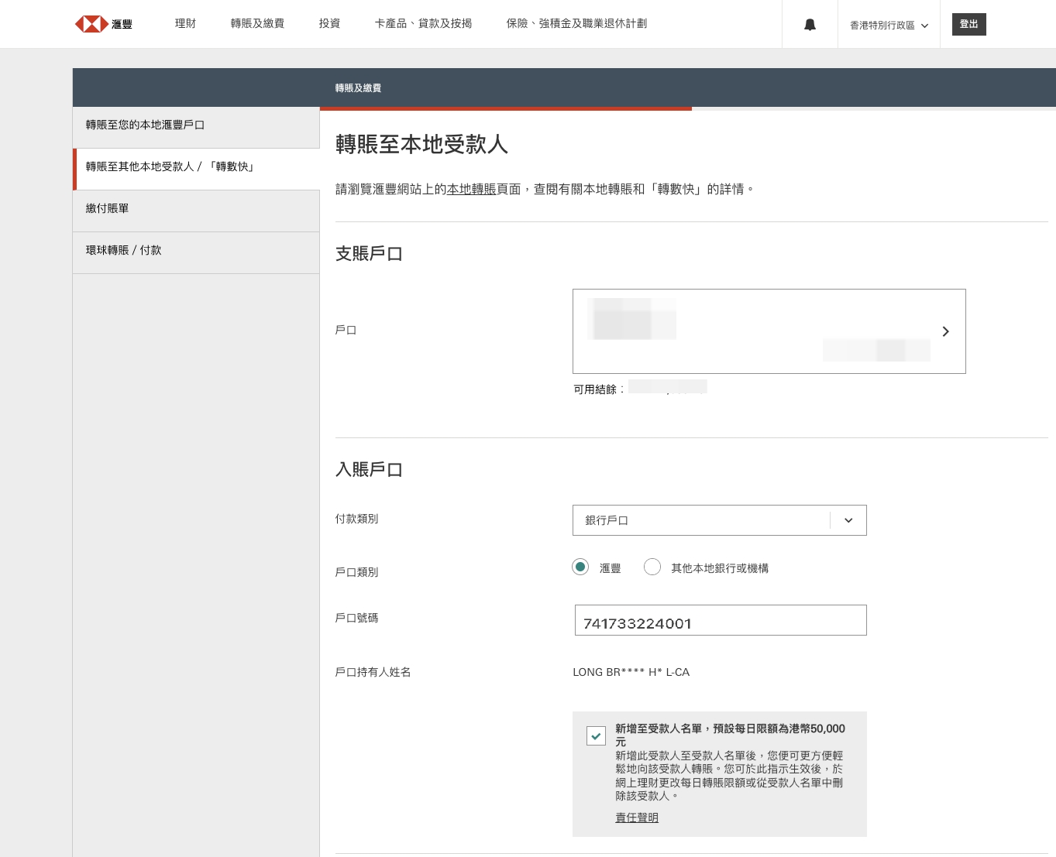Open the 支賬戶口 account selector box
This screenshot has width=1056, height=857.
pos(769,331)
